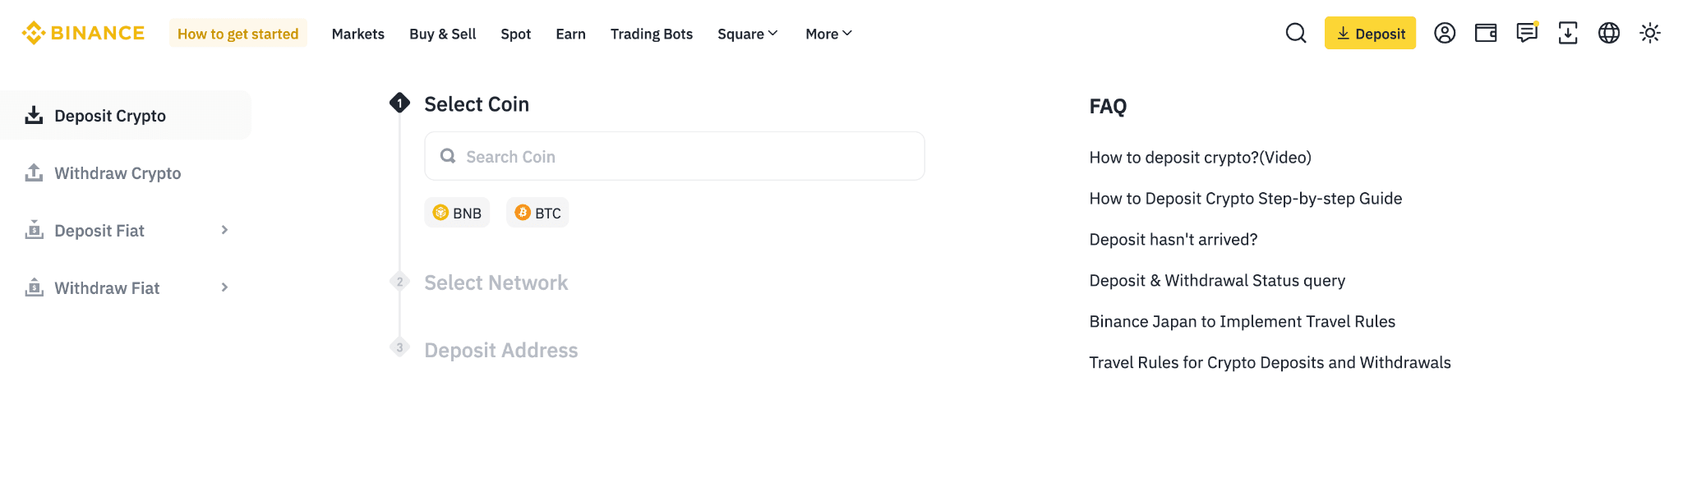Screen dimensions: 1683x487
Task: Select Withdraw Crypto in the sidebar
Action: [x=118, y=173]
